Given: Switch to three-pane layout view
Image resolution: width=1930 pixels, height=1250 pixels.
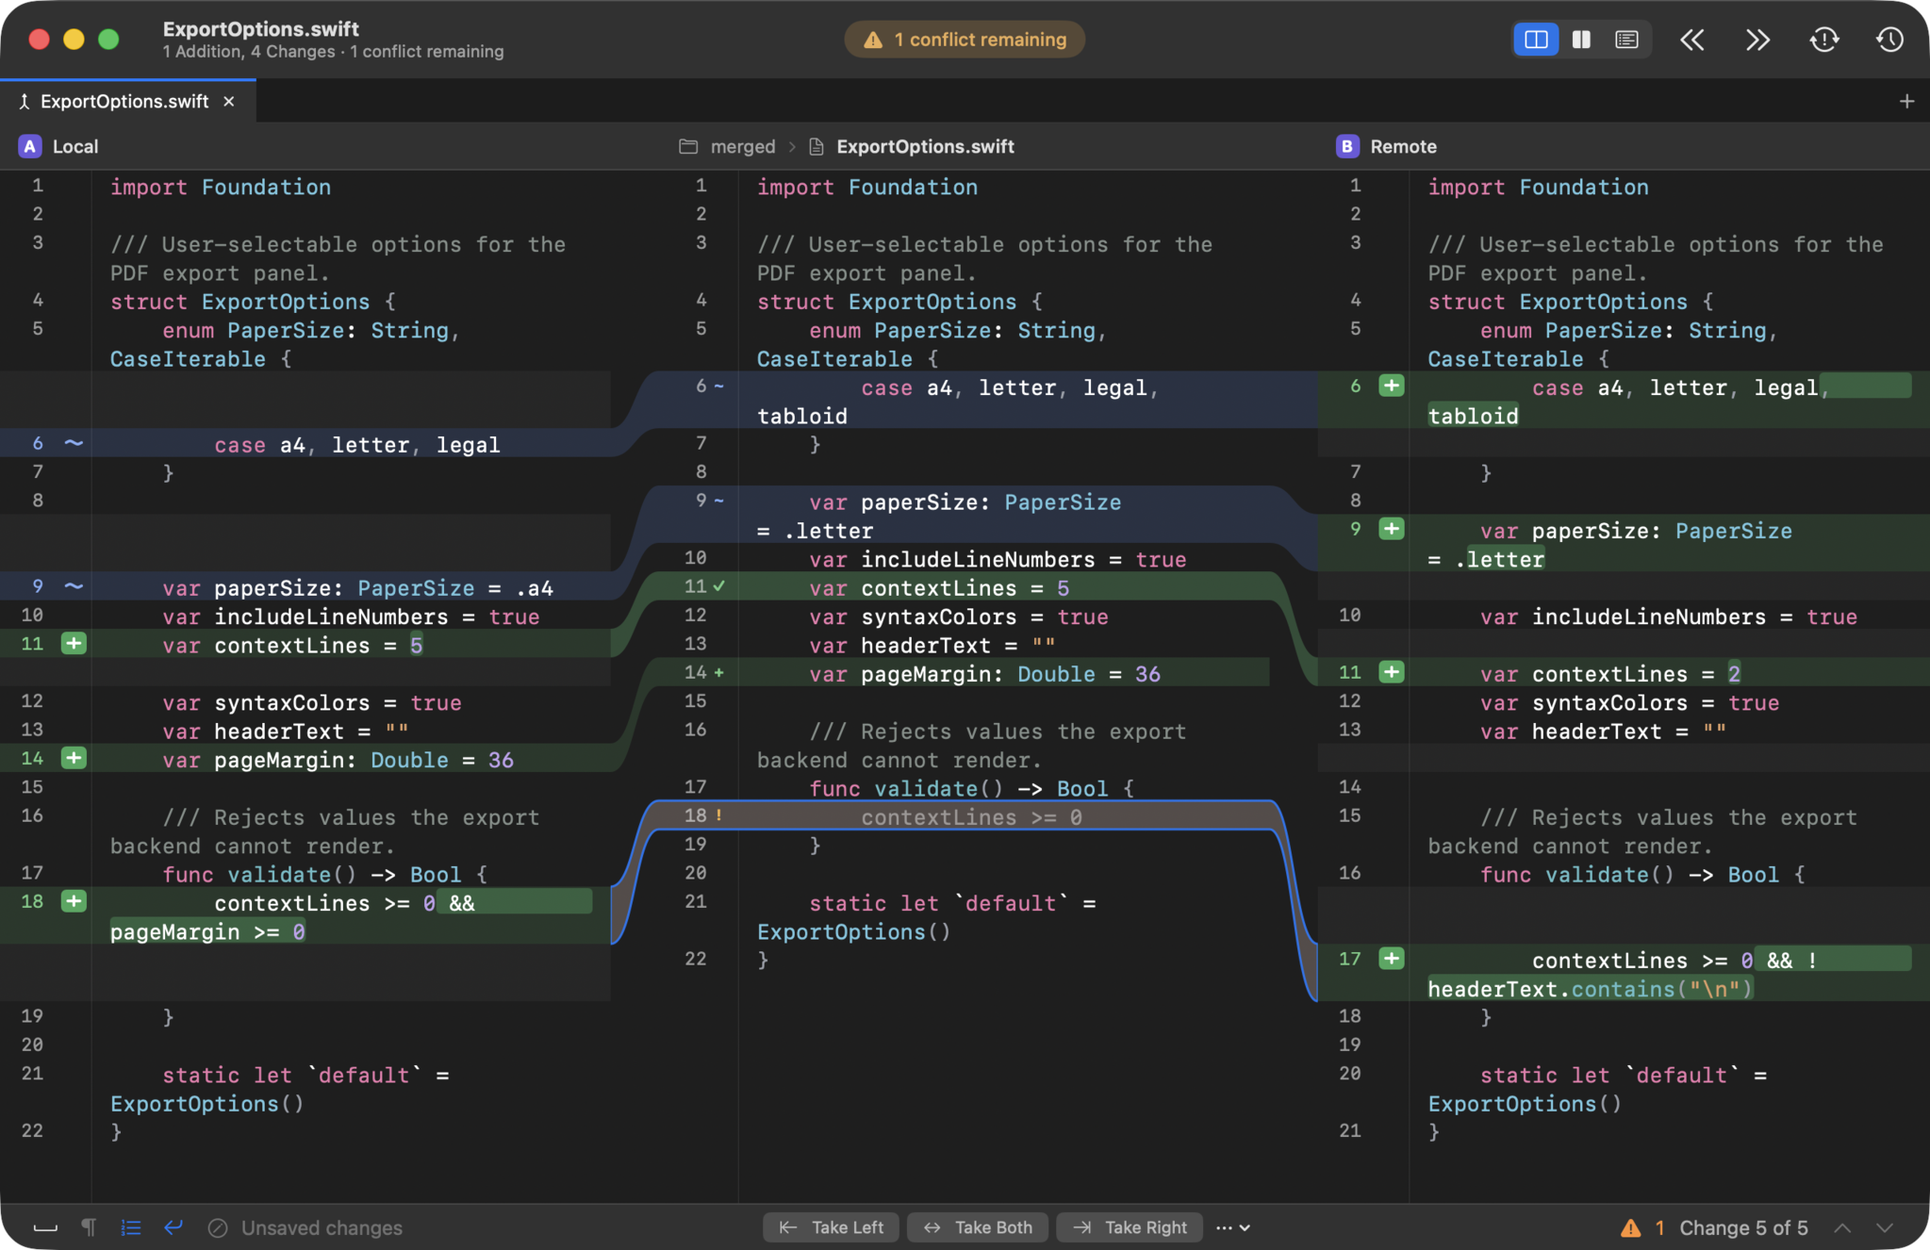Looking at the screenshot, I should pyautogui.click(x=1536, y=40).
